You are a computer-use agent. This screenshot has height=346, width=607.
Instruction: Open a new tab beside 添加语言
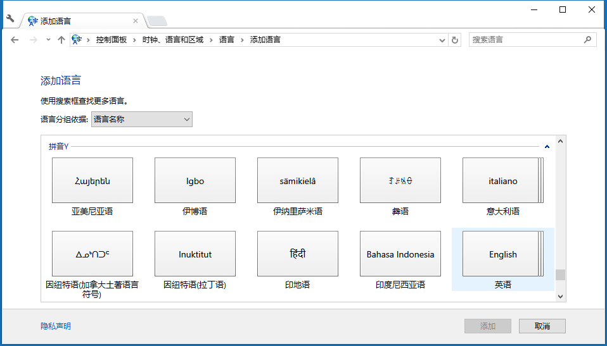(x=157, y=21)
